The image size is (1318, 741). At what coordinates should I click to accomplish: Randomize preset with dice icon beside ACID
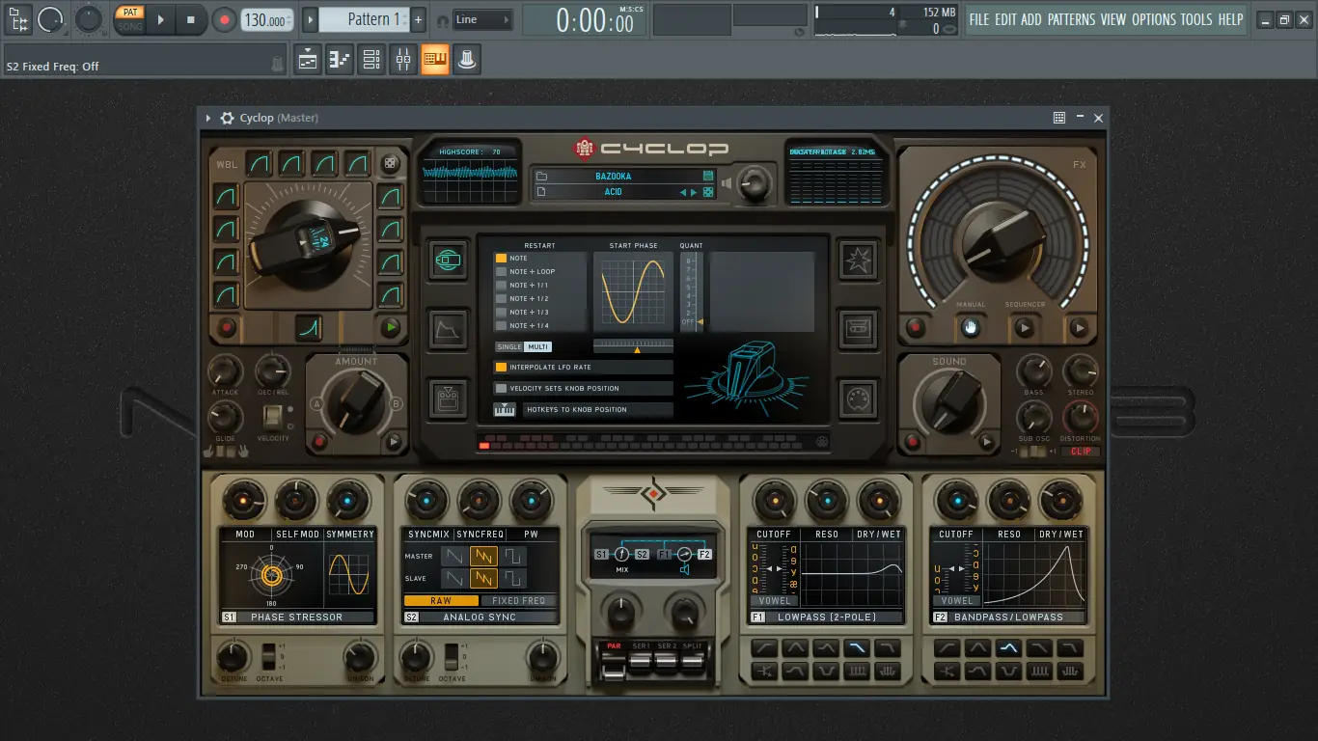click(708, 192)
